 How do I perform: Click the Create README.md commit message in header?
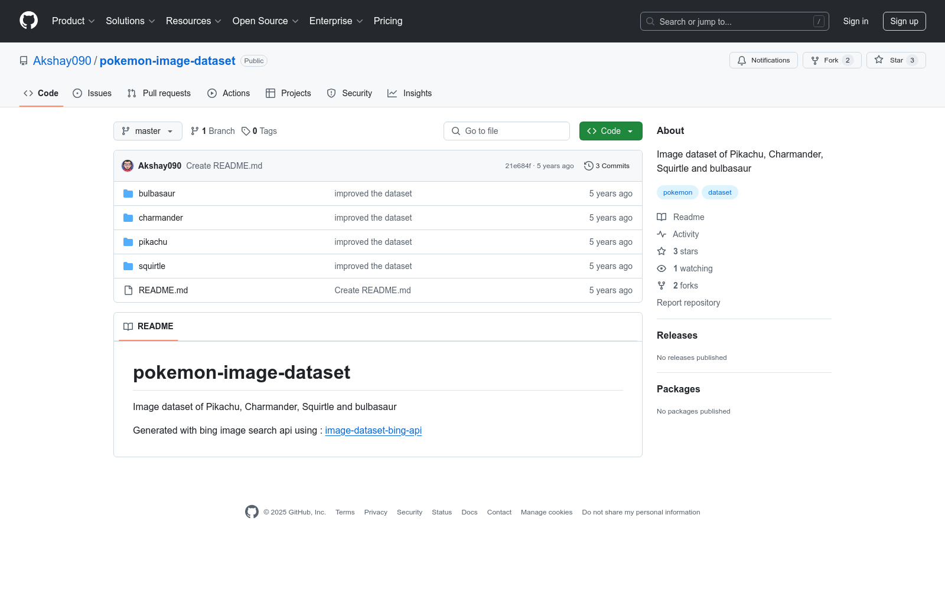point(224,166)
